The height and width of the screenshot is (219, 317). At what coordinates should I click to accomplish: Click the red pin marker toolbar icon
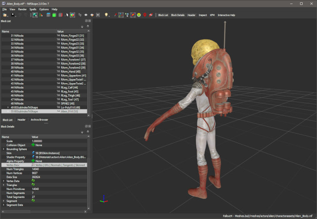115,15
